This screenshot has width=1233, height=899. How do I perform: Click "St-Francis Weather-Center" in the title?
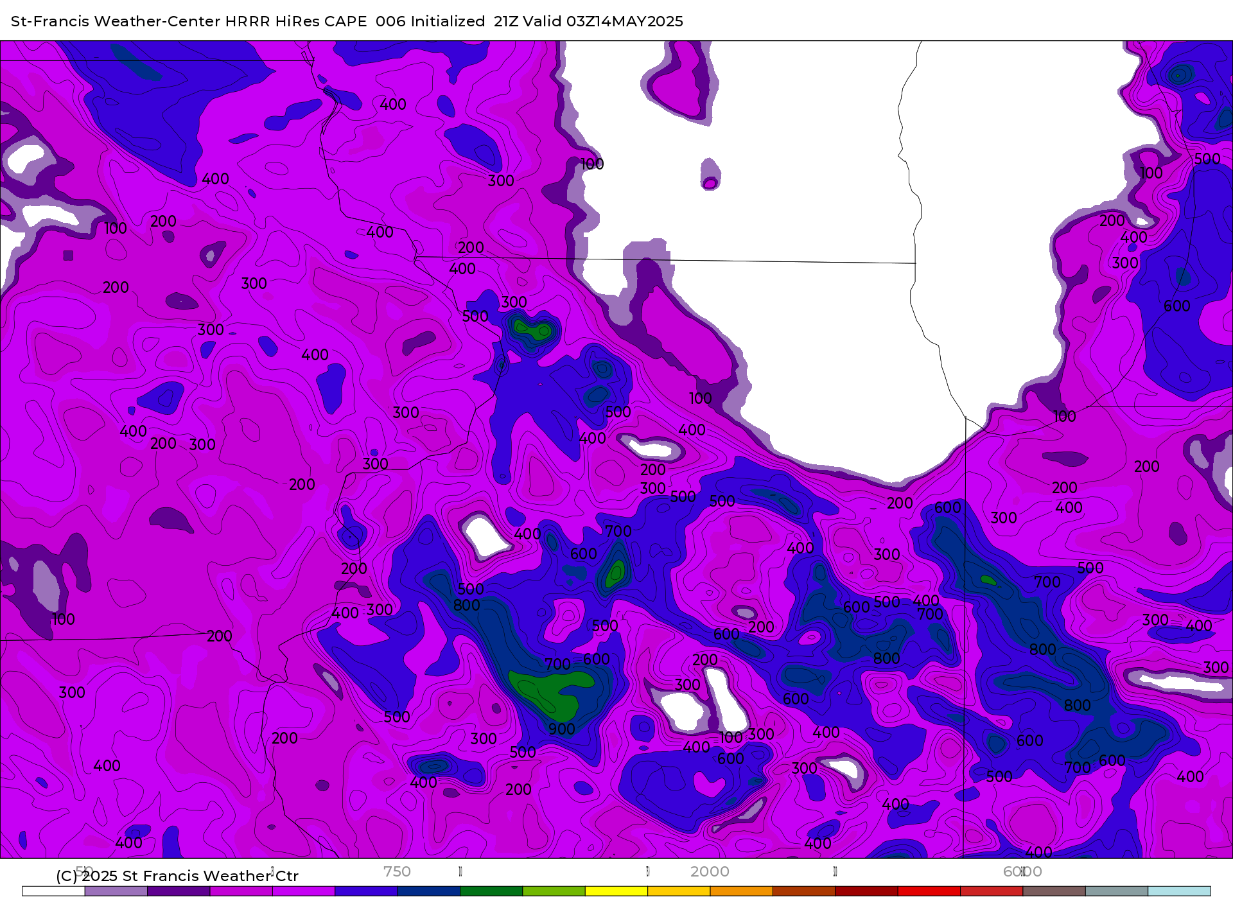pyautogui.click(x=116, y=21)
